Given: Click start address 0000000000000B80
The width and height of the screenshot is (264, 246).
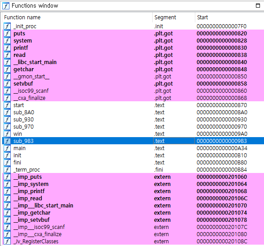Looking at the screenshot, I should [222, 163].
